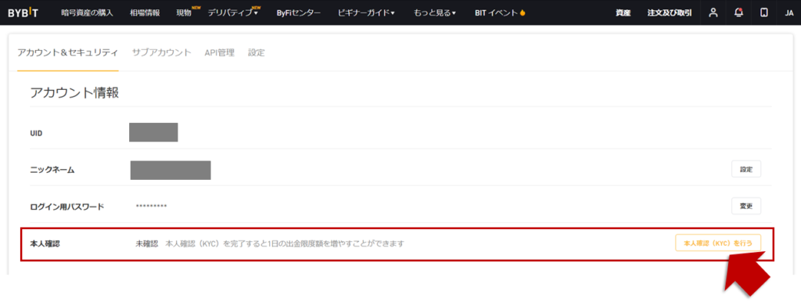The height and width of the screenshot is (302, 801).
Task: Open the 資産 menu
Action: click(623, 13)
